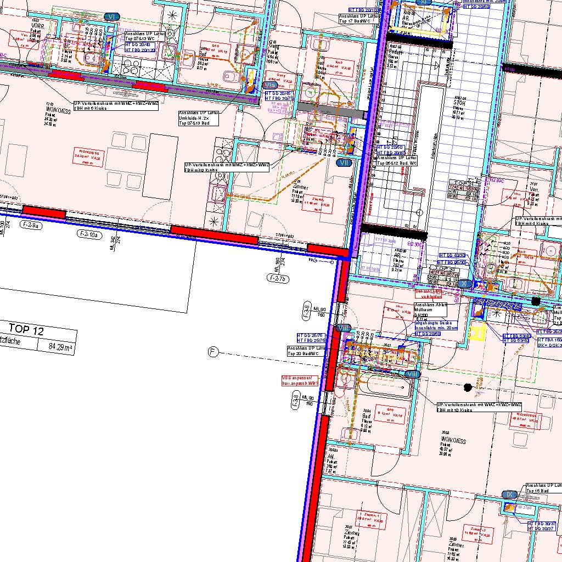
Task: Select 'FBH mit 10 Kreise' Verteilerschrank note
Action: point(479,407)
